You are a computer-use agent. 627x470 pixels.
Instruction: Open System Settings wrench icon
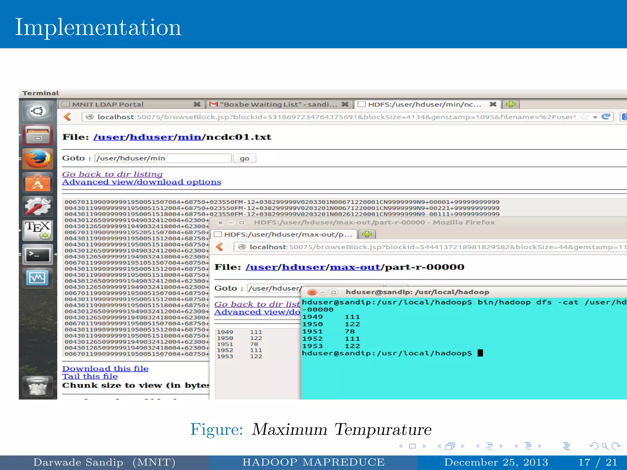pyautogui.click(x=38, y=207)
